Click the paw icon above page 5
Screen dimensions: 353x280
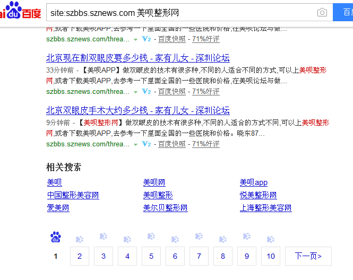point(151,237)
